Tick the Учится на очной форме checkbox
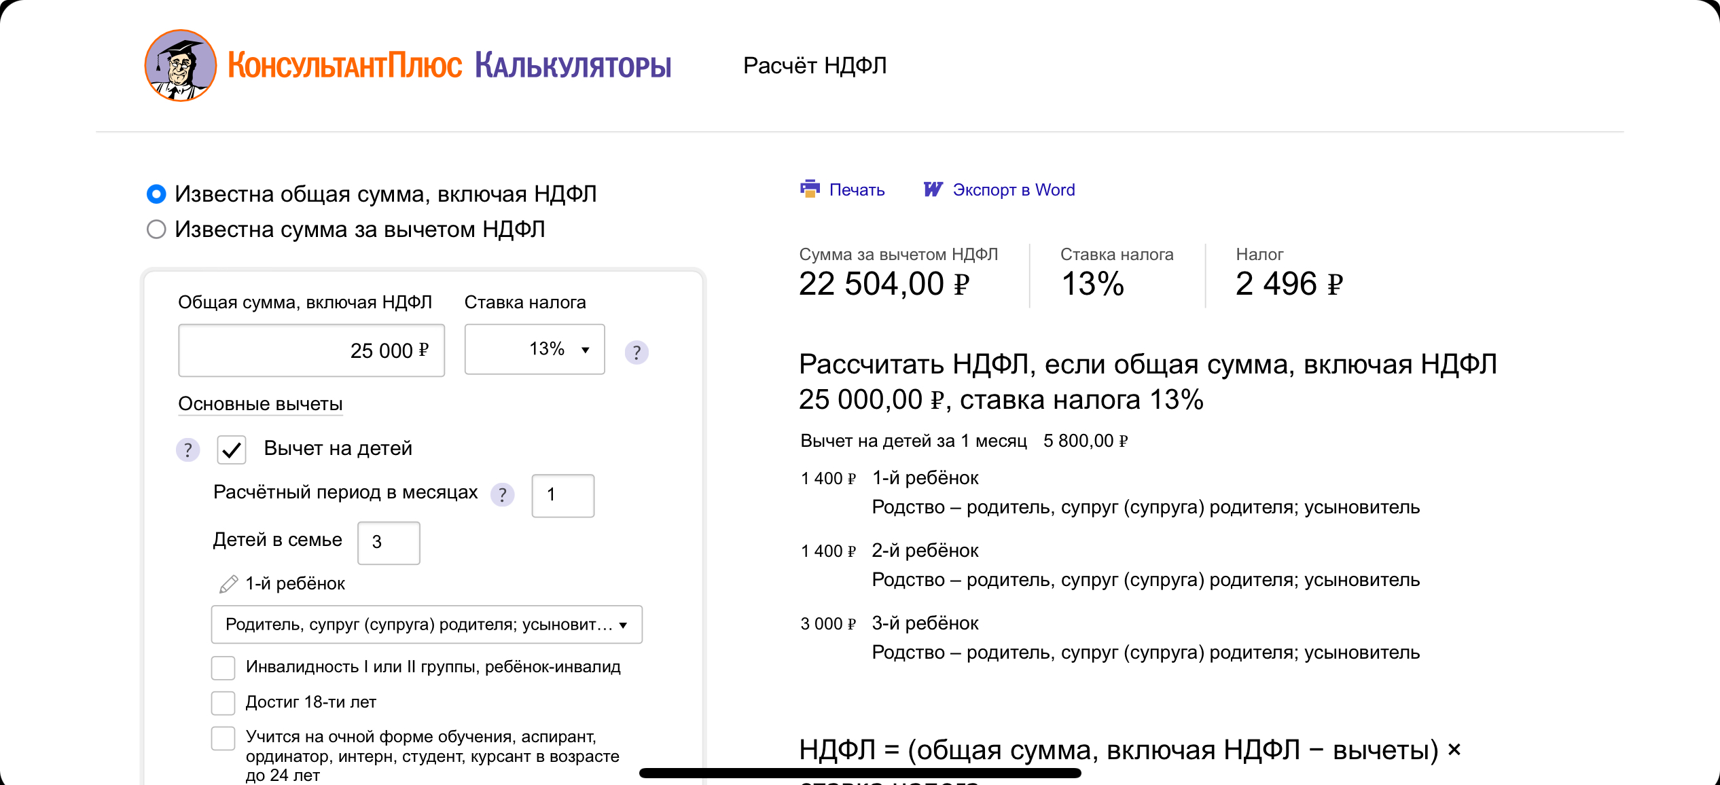 coord(223,738)
